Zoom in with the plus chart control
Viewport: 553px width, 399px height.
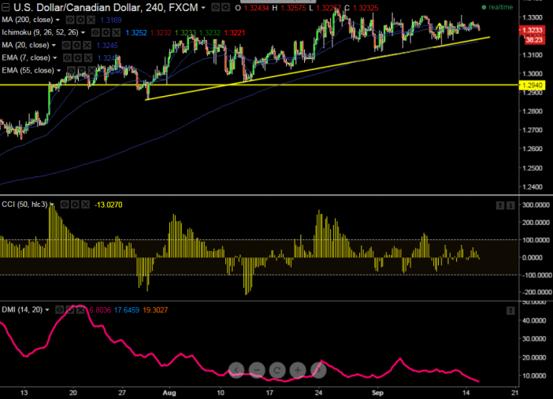tap(298, 370)
